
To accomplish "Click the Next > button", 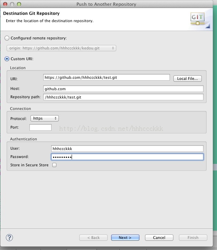I will tap(125, 238).
